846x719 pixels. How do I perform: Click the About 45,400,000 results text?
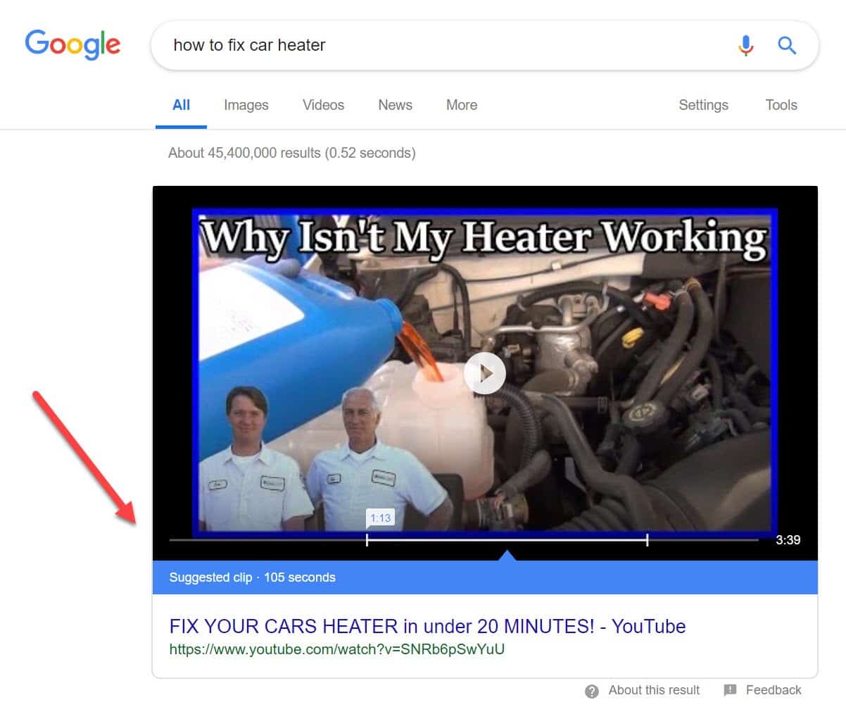(291, 153)
